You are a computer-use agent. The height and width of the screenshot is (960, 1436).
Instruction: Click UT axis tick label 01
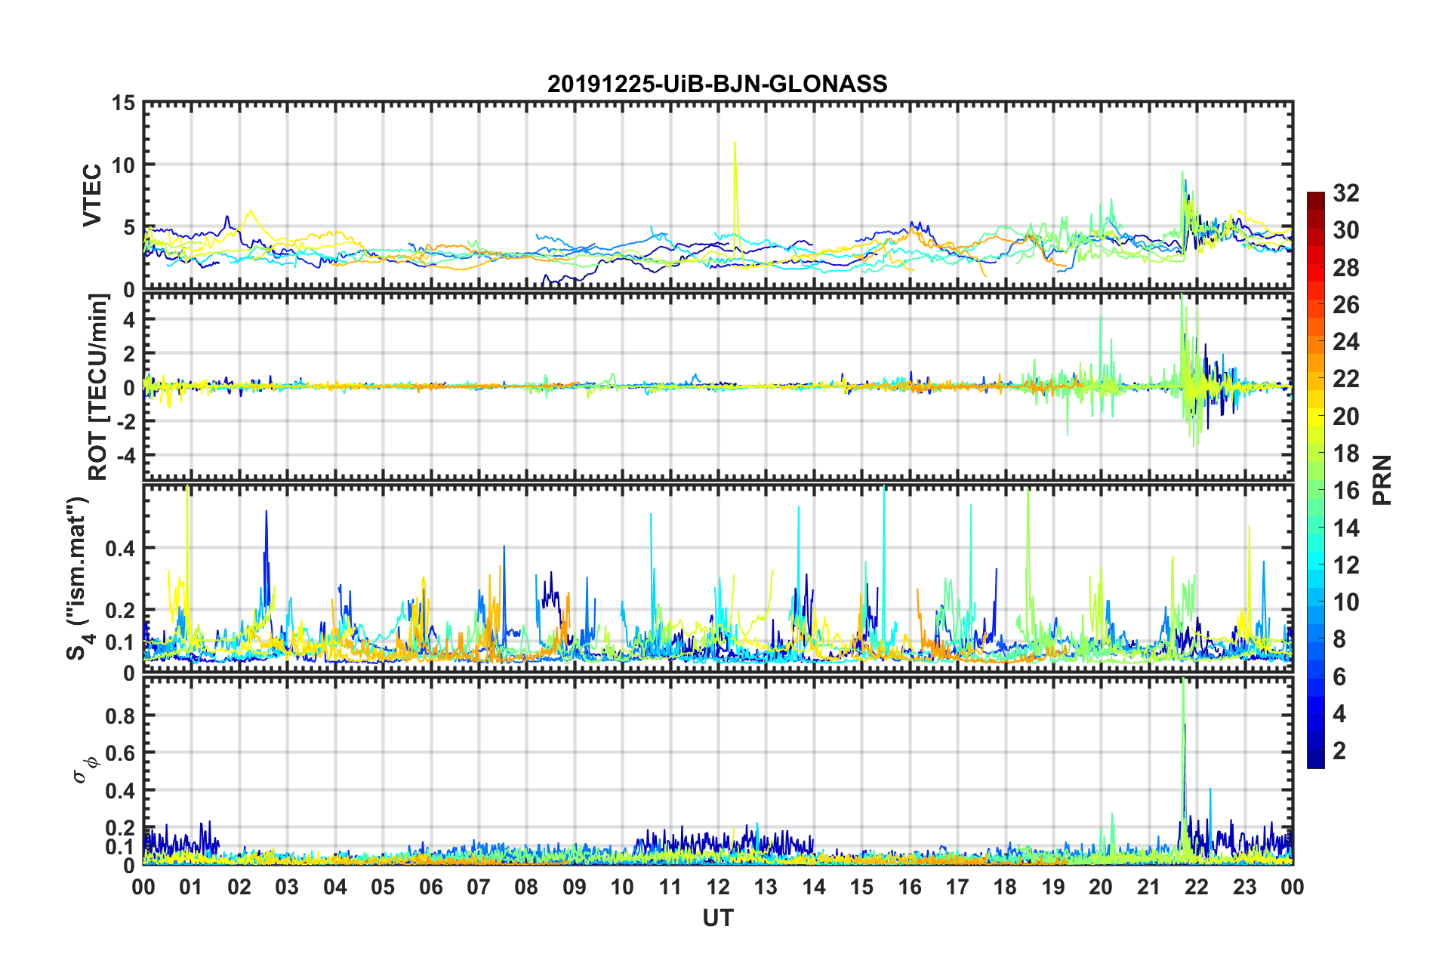[191, 887]
